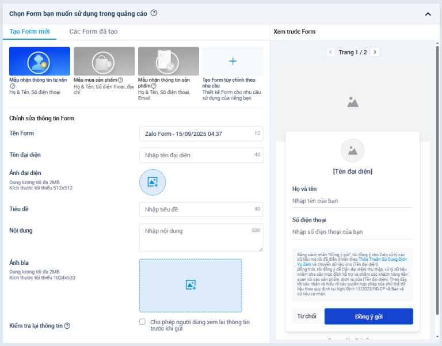442x346 pixels.
Task: Go to previous preview page arrow
Action: (330, 52)
